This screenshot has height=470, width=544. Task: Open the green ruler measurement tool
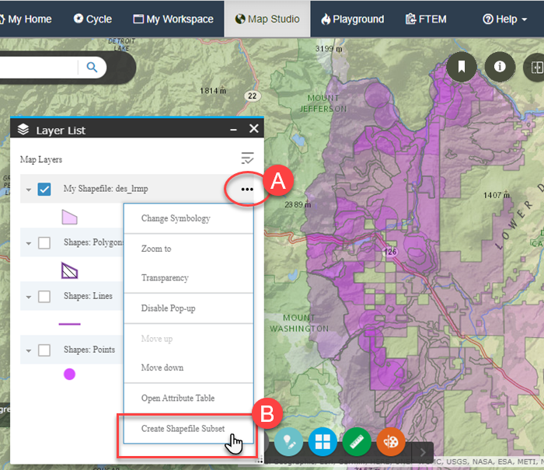pos(357,441)
